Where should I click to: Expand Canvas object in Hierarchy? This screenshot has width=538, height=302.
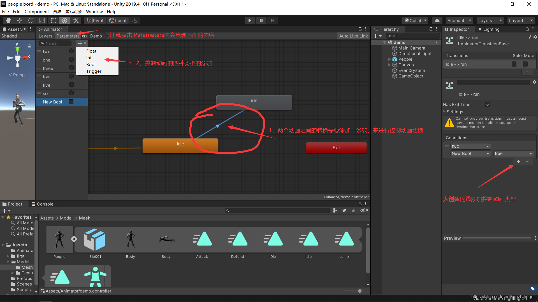(389, 65)
